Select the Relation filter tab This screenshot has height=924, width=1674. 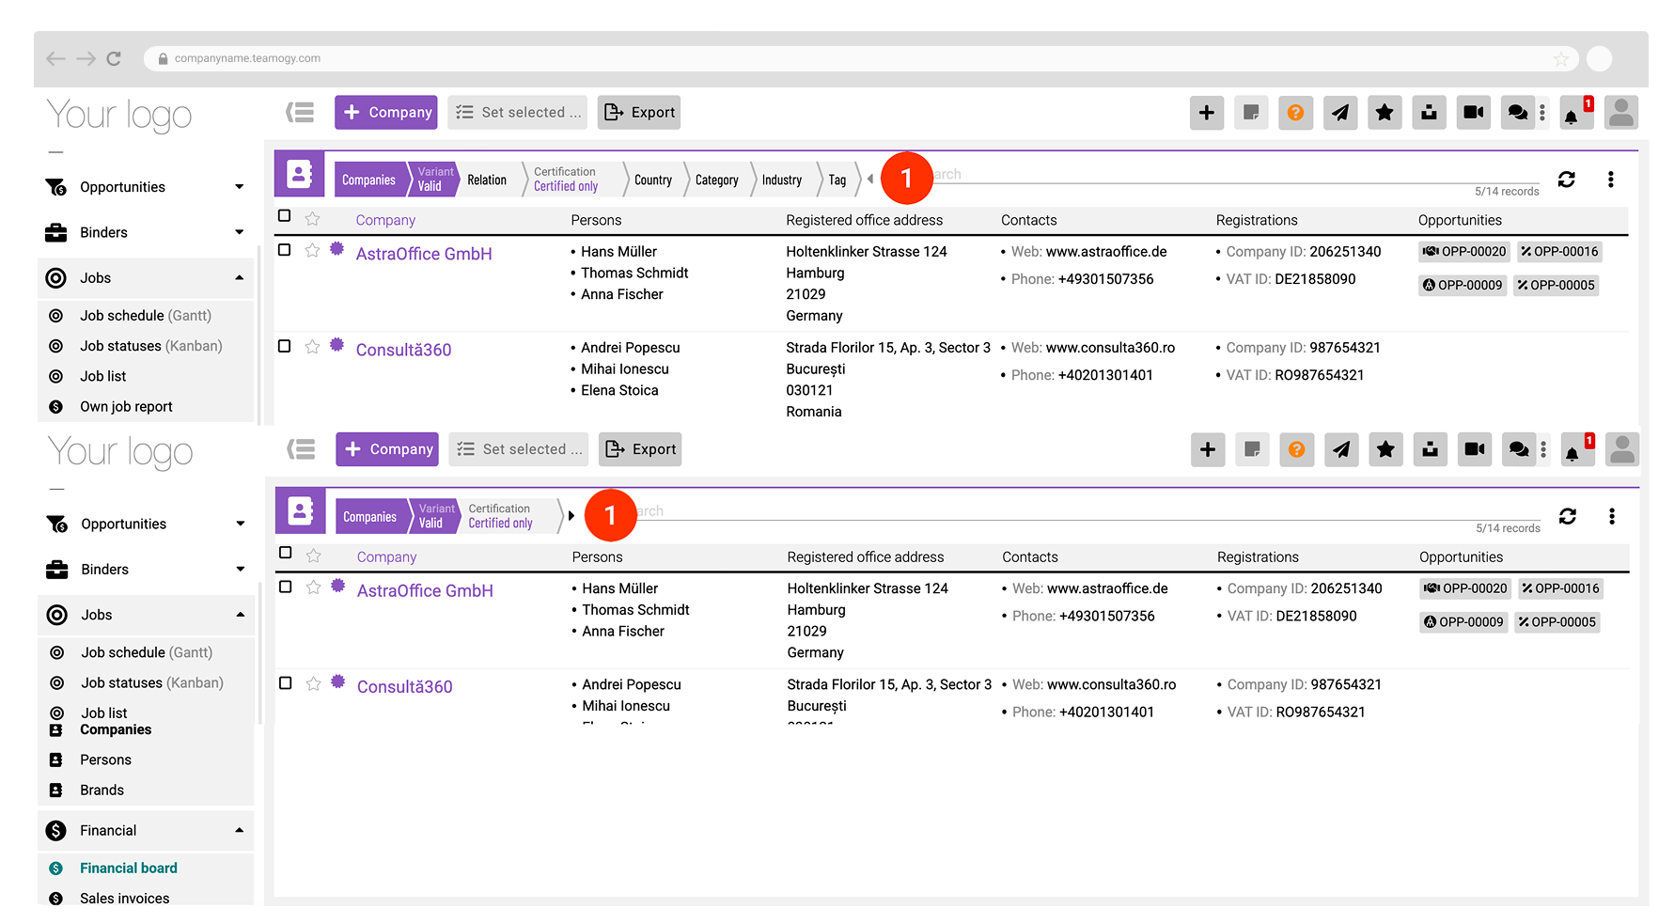(487, 180)
